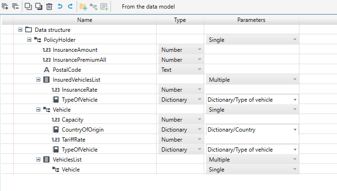Screen dimensions: 337x191
Task: Select the InsuredVehiclesList row label
Action: pyautogui.click(x=77, y=80)
